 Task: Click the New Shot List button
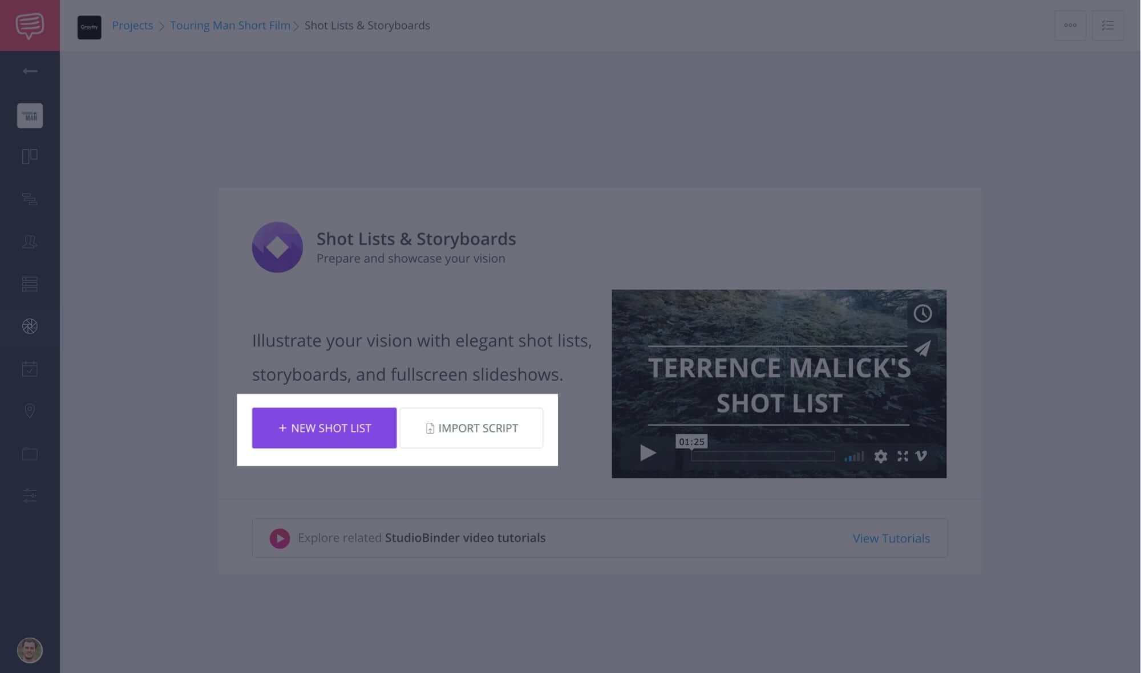(x=324, y=428)
